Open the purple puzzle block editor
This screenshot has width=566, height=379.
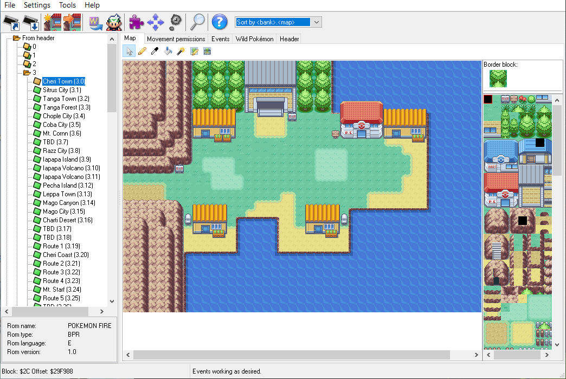(x=136, y=22)
